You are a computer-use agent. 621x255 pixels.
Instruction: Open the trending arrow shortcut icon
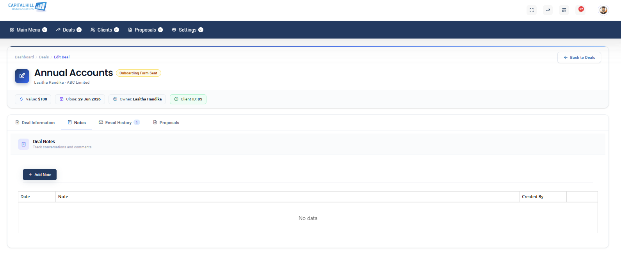click(x=548, y=10)
